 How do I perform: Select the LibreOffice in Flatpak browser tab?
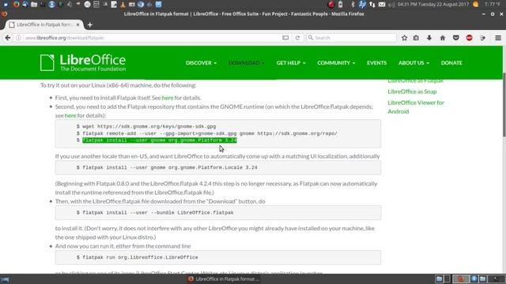point(44,24)
